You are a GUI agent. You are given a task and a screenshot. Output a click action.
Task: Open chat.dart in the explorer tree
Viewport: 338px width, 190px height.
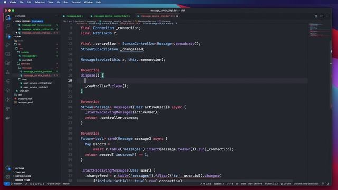point(24,91)
